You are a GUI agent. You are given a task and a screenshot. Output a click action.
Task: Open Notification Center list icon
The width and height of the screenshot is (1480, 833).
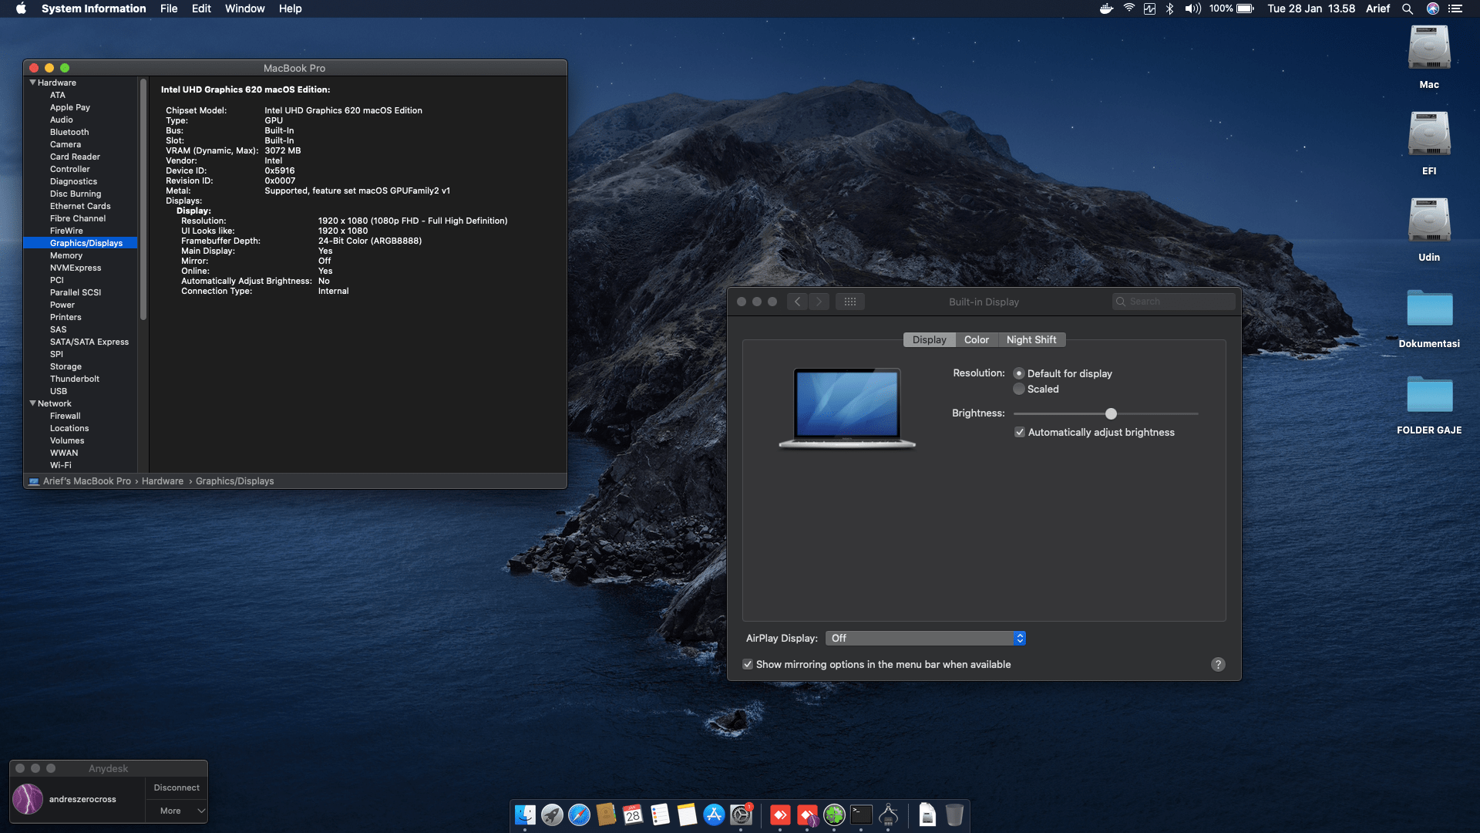[1455, 8]
